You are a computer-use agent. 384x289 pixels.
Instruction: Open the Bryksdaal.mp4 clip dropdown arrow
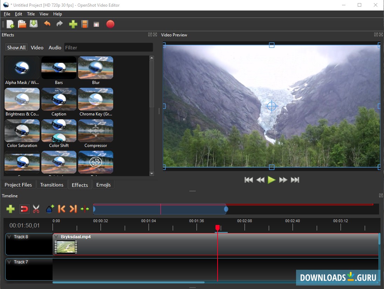point(56,237)
